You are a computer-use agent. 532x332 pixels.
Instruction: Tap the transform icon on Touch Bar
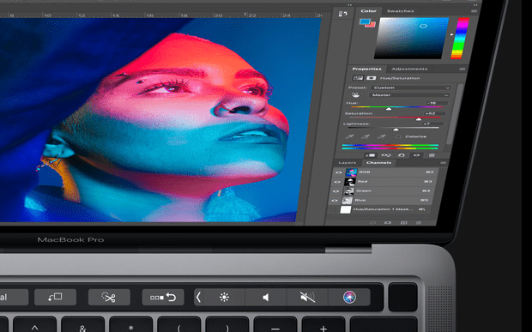pyautogui.click(x=55, y=298)
